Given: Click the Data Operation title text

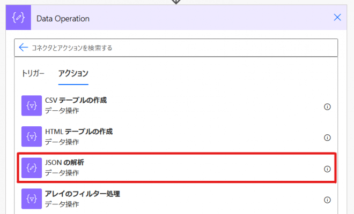Looking at the screenshot, I should 63,19.
